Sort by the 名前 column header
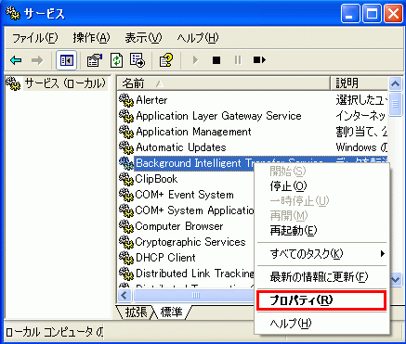406x344 pixels. (x=223, y=83)
